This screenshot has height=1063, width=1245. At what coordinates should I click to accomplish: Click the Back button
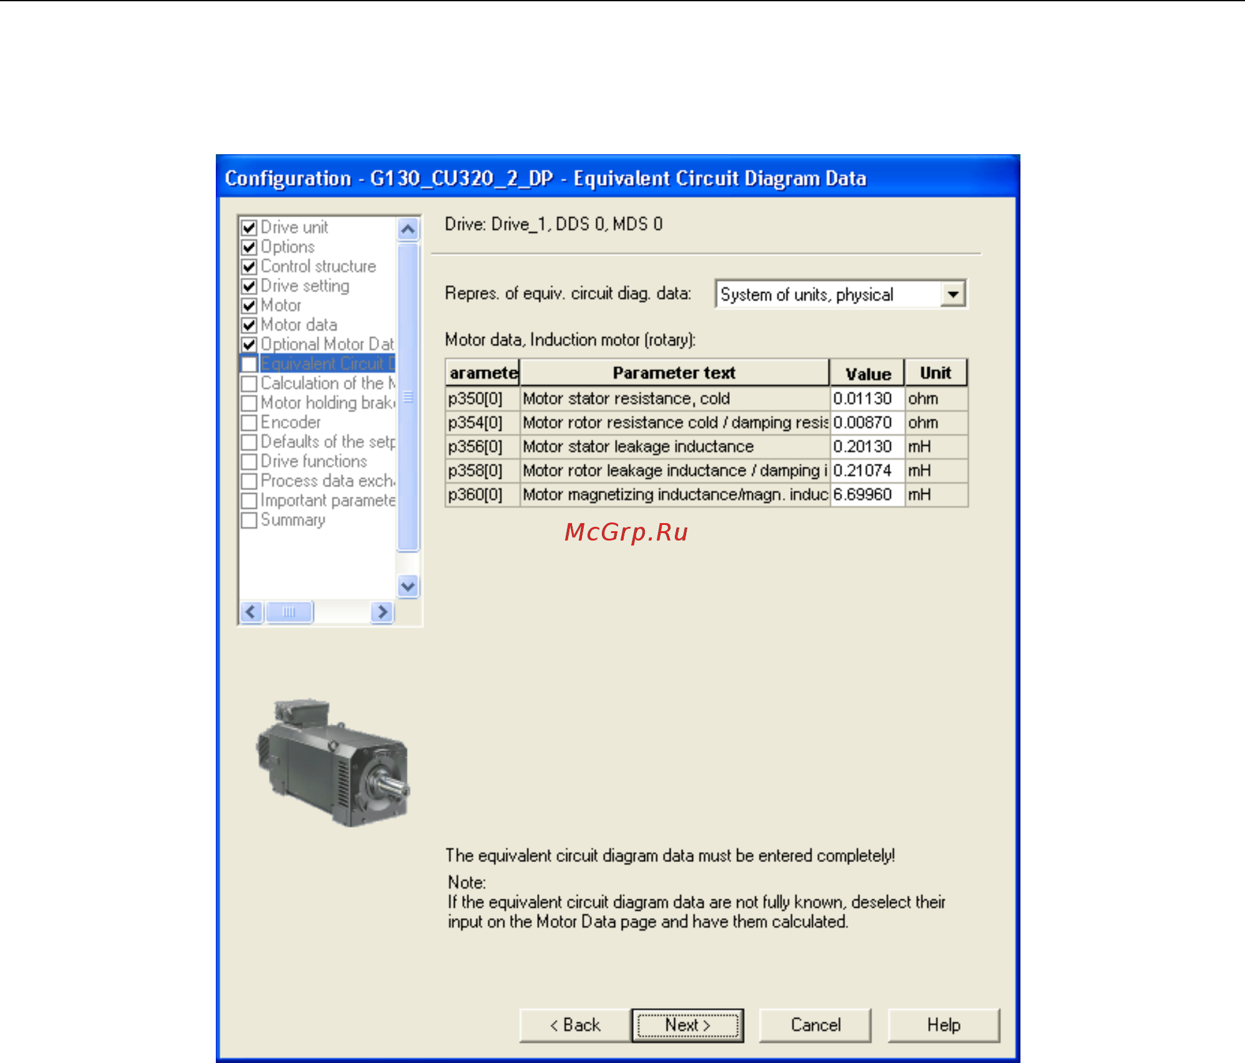pyautogui.click(x=575, y=1025)
